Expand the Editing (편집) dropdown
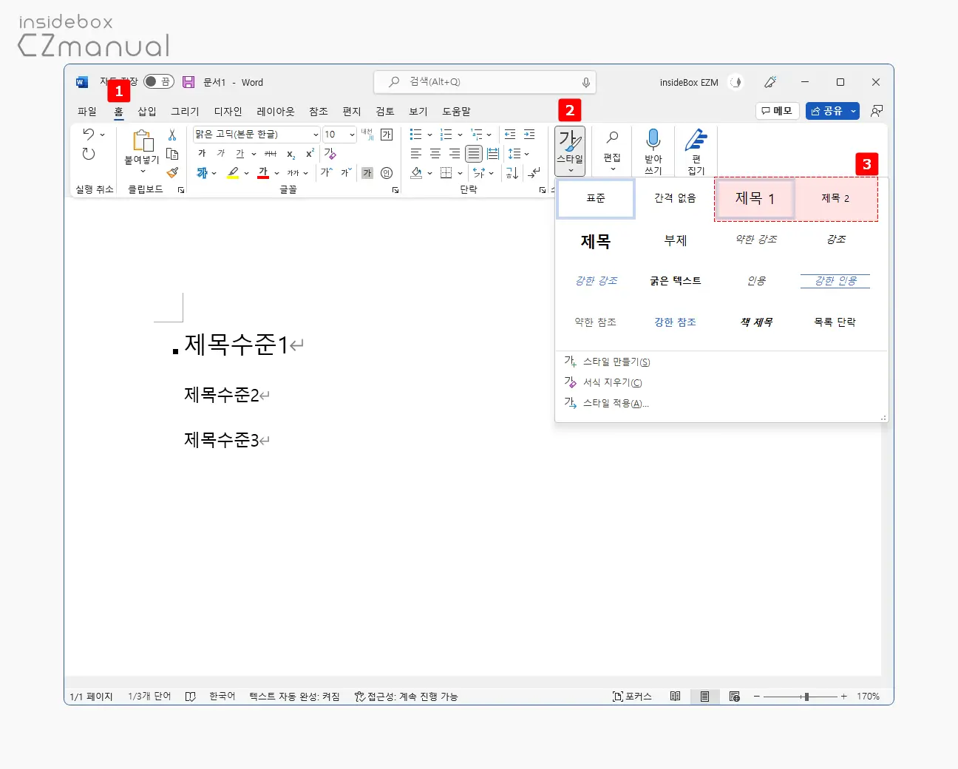 click(612, 151)
